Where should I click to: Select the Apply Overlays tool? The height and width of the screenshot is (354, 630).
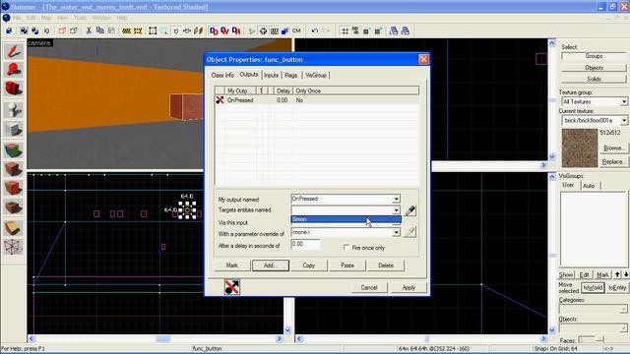13,207
